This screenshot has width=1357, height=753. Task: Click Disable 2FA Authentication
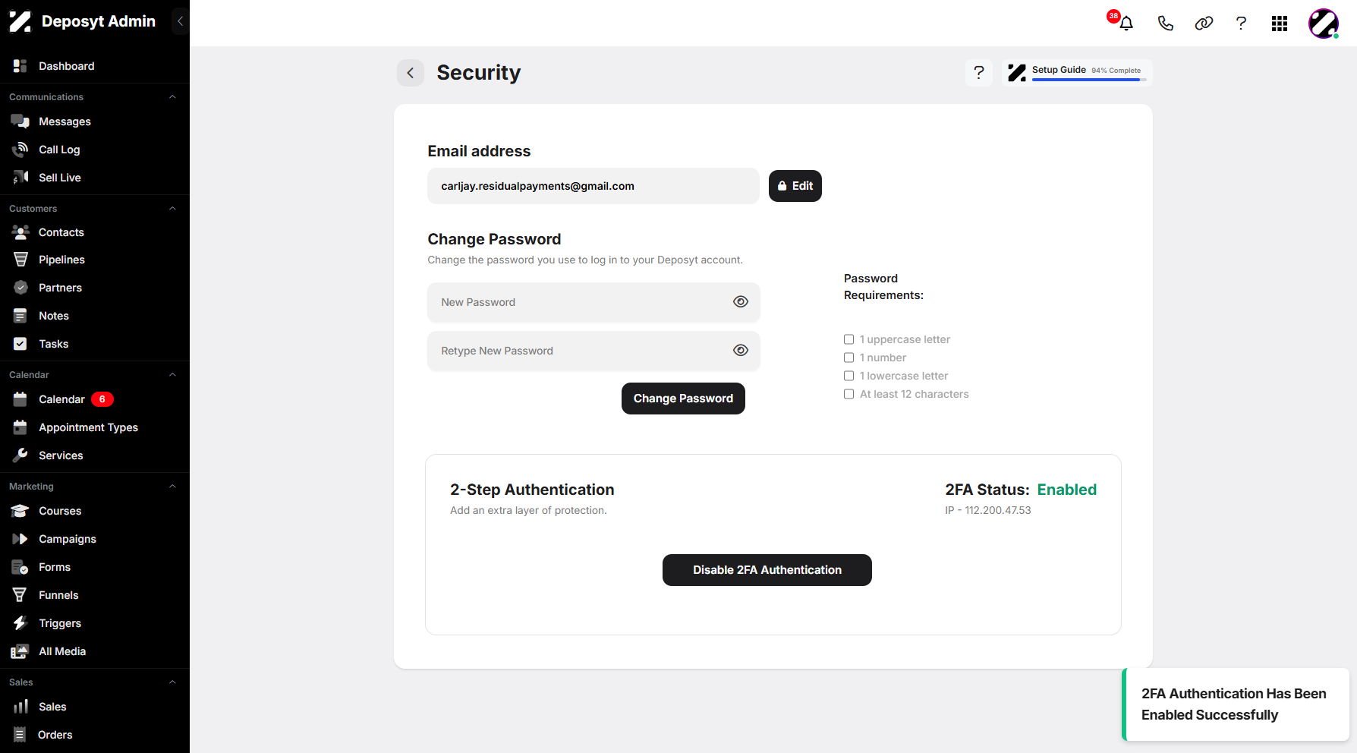(767, 570)
